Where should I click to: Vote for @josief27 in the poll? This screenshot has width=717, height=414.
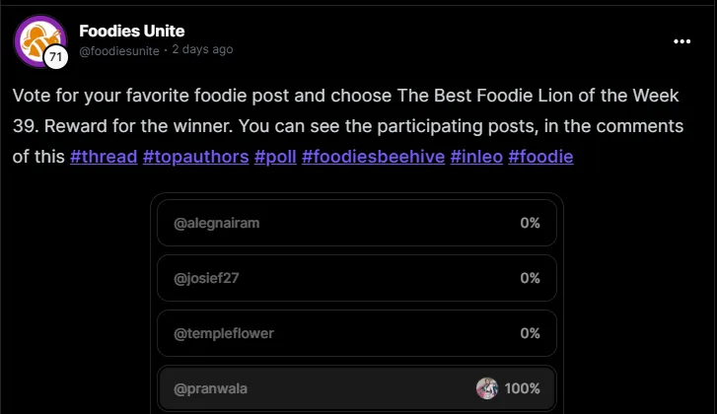pos(357,278)
